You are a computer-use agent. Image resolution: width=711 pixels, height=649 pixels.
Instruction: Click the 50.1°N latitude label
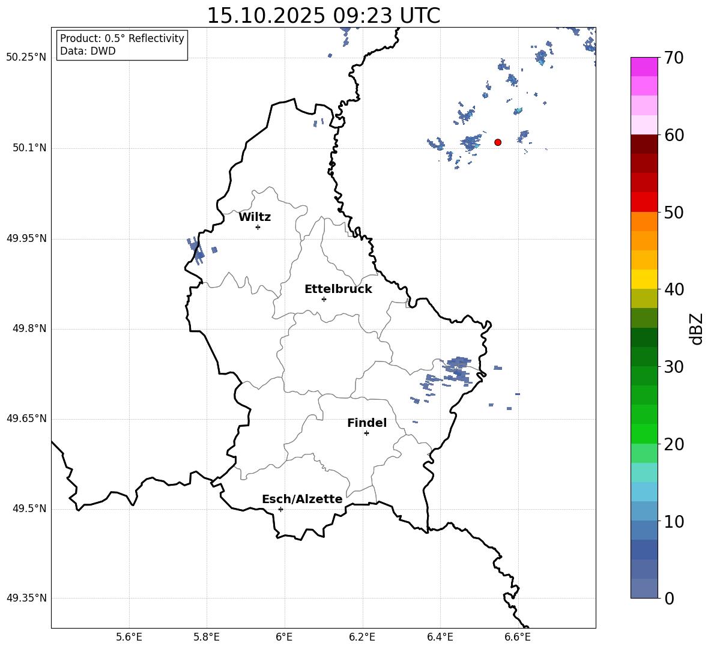(29, 148)
